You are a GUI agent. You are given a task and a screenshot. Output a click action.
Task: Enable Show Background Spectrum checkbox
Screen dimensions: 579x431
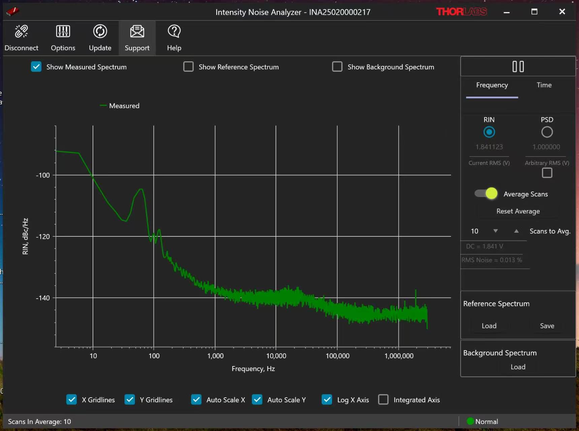click(x=337, y=67)
